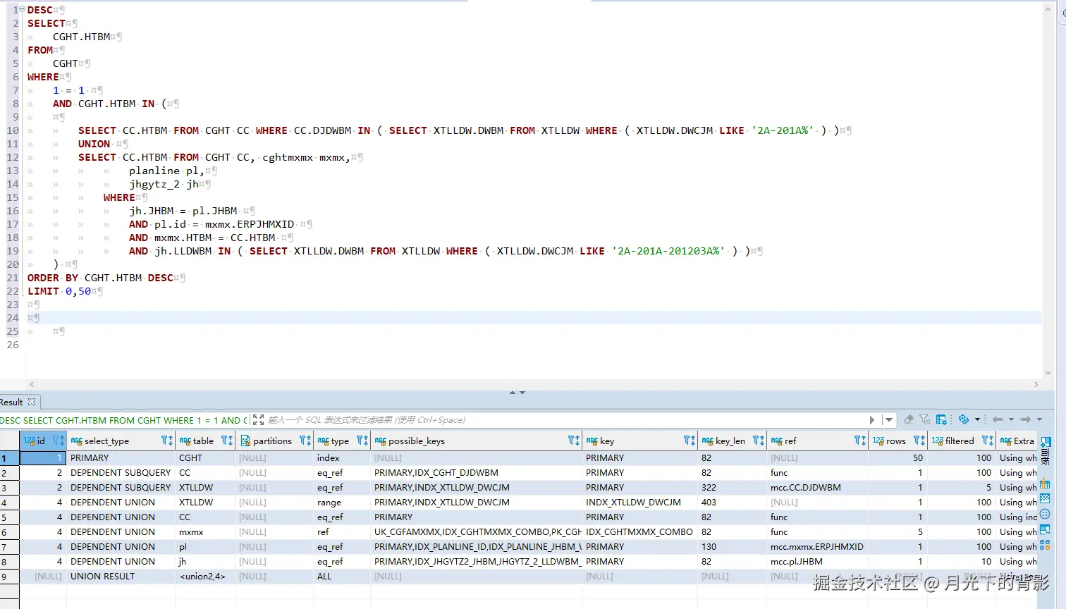Click the back navigation arrow

coord(997,419)
